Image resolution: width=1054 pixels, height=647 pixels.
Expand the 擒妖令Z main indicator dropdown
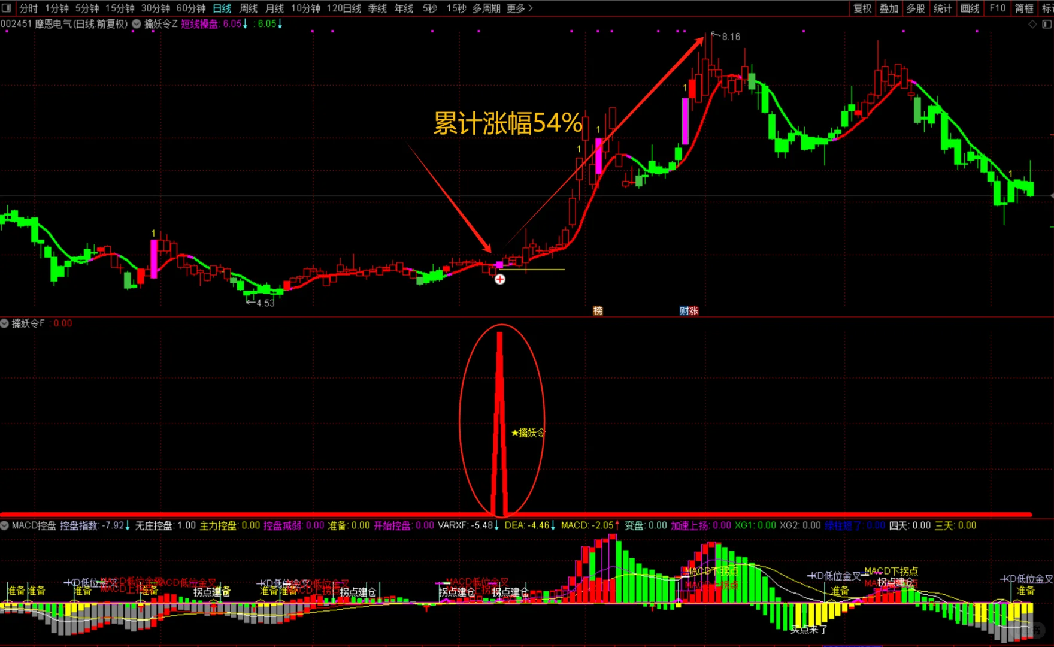tap(137, 24)
